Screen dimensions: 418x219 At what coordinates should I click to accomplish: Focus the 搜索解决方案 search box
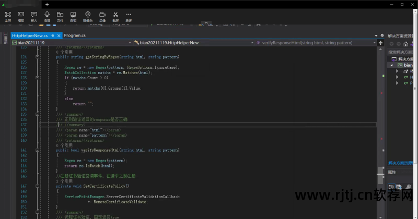(400, 52)
